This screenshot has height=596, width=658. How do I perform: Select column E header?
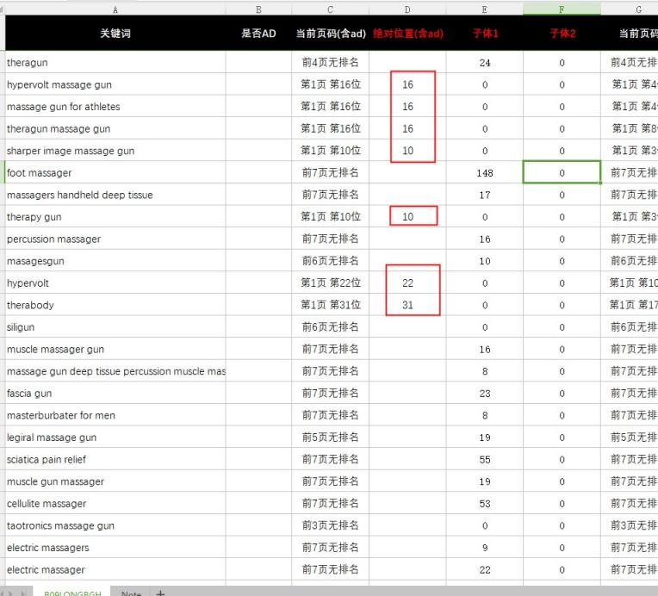485,9
